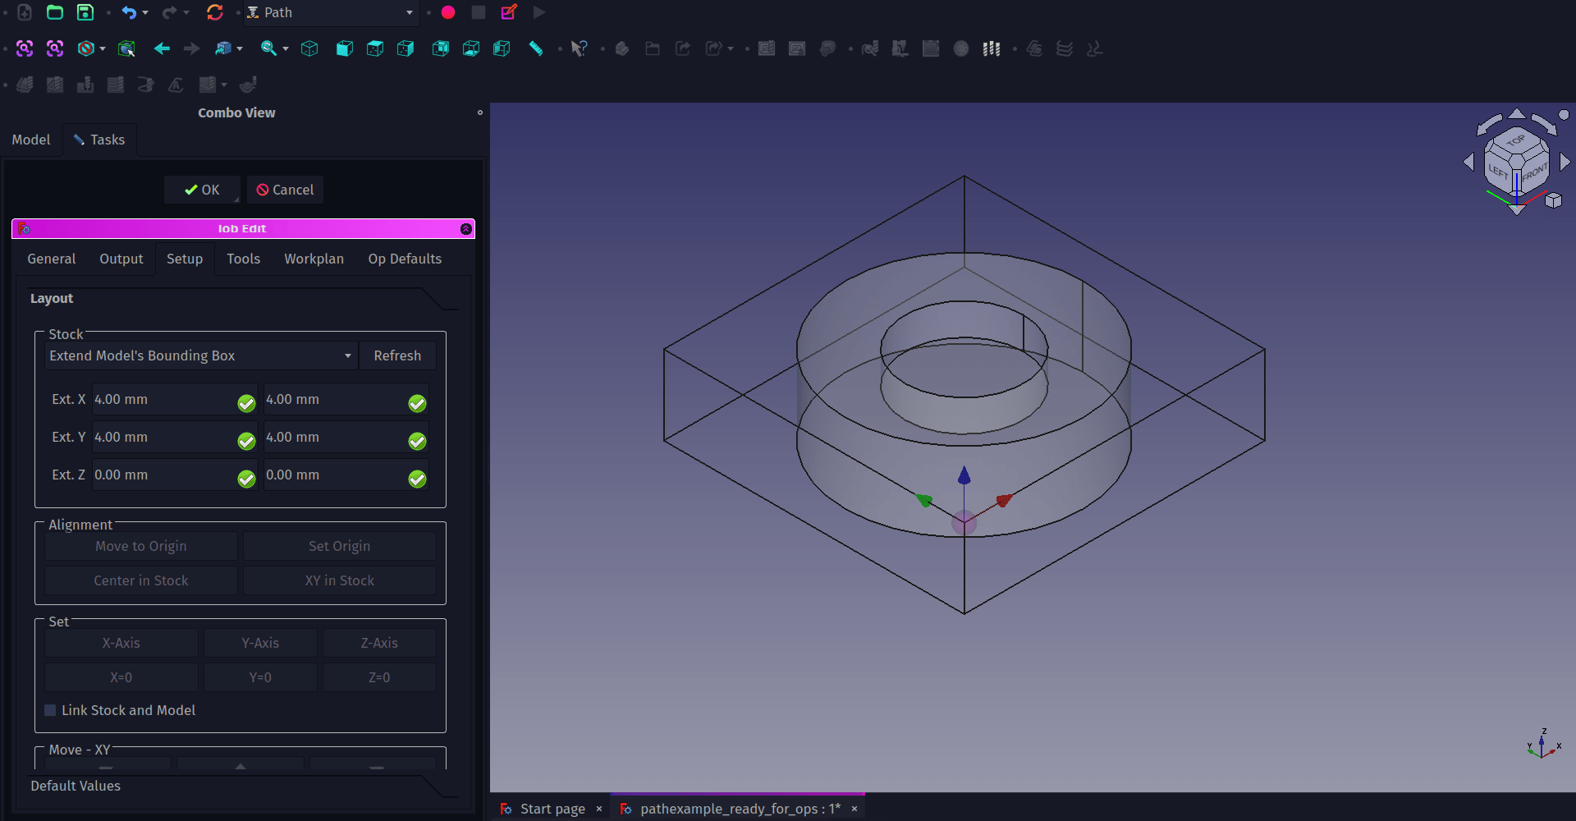This screenshot has width=1576, height=821.
Task: Click the What's This help cursor icon
Action: (x=580, y=49)
